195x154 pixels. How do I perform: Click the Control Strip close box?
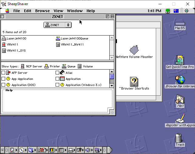(2, 150)
